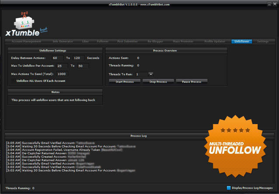Open the Profile Updater tab
Viewport: 279px width, 194px height.
215,42
